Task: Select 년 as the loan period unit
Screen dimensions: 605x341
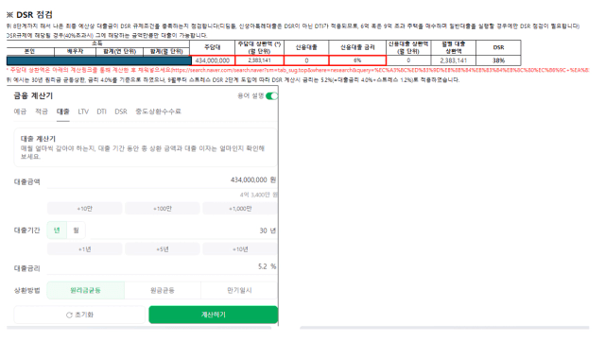Action: coord(57,230)
